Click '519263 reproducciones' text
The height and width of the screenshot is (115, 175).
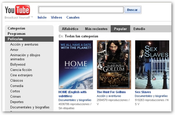[x=150, y=100]
